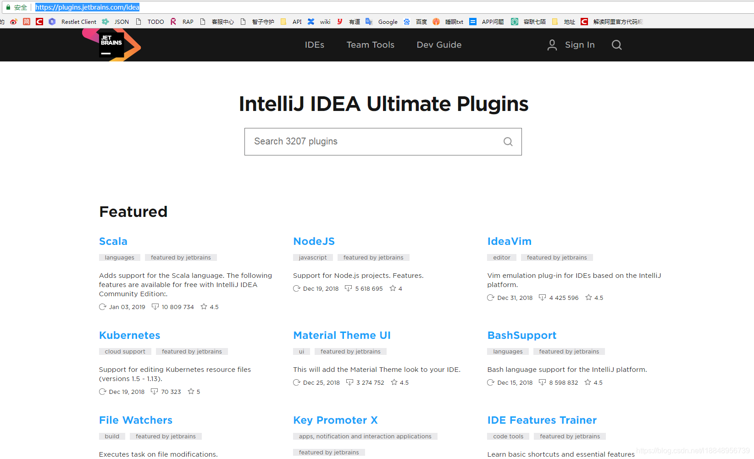Open the Weibo bookmark icon

coord(14,22)
